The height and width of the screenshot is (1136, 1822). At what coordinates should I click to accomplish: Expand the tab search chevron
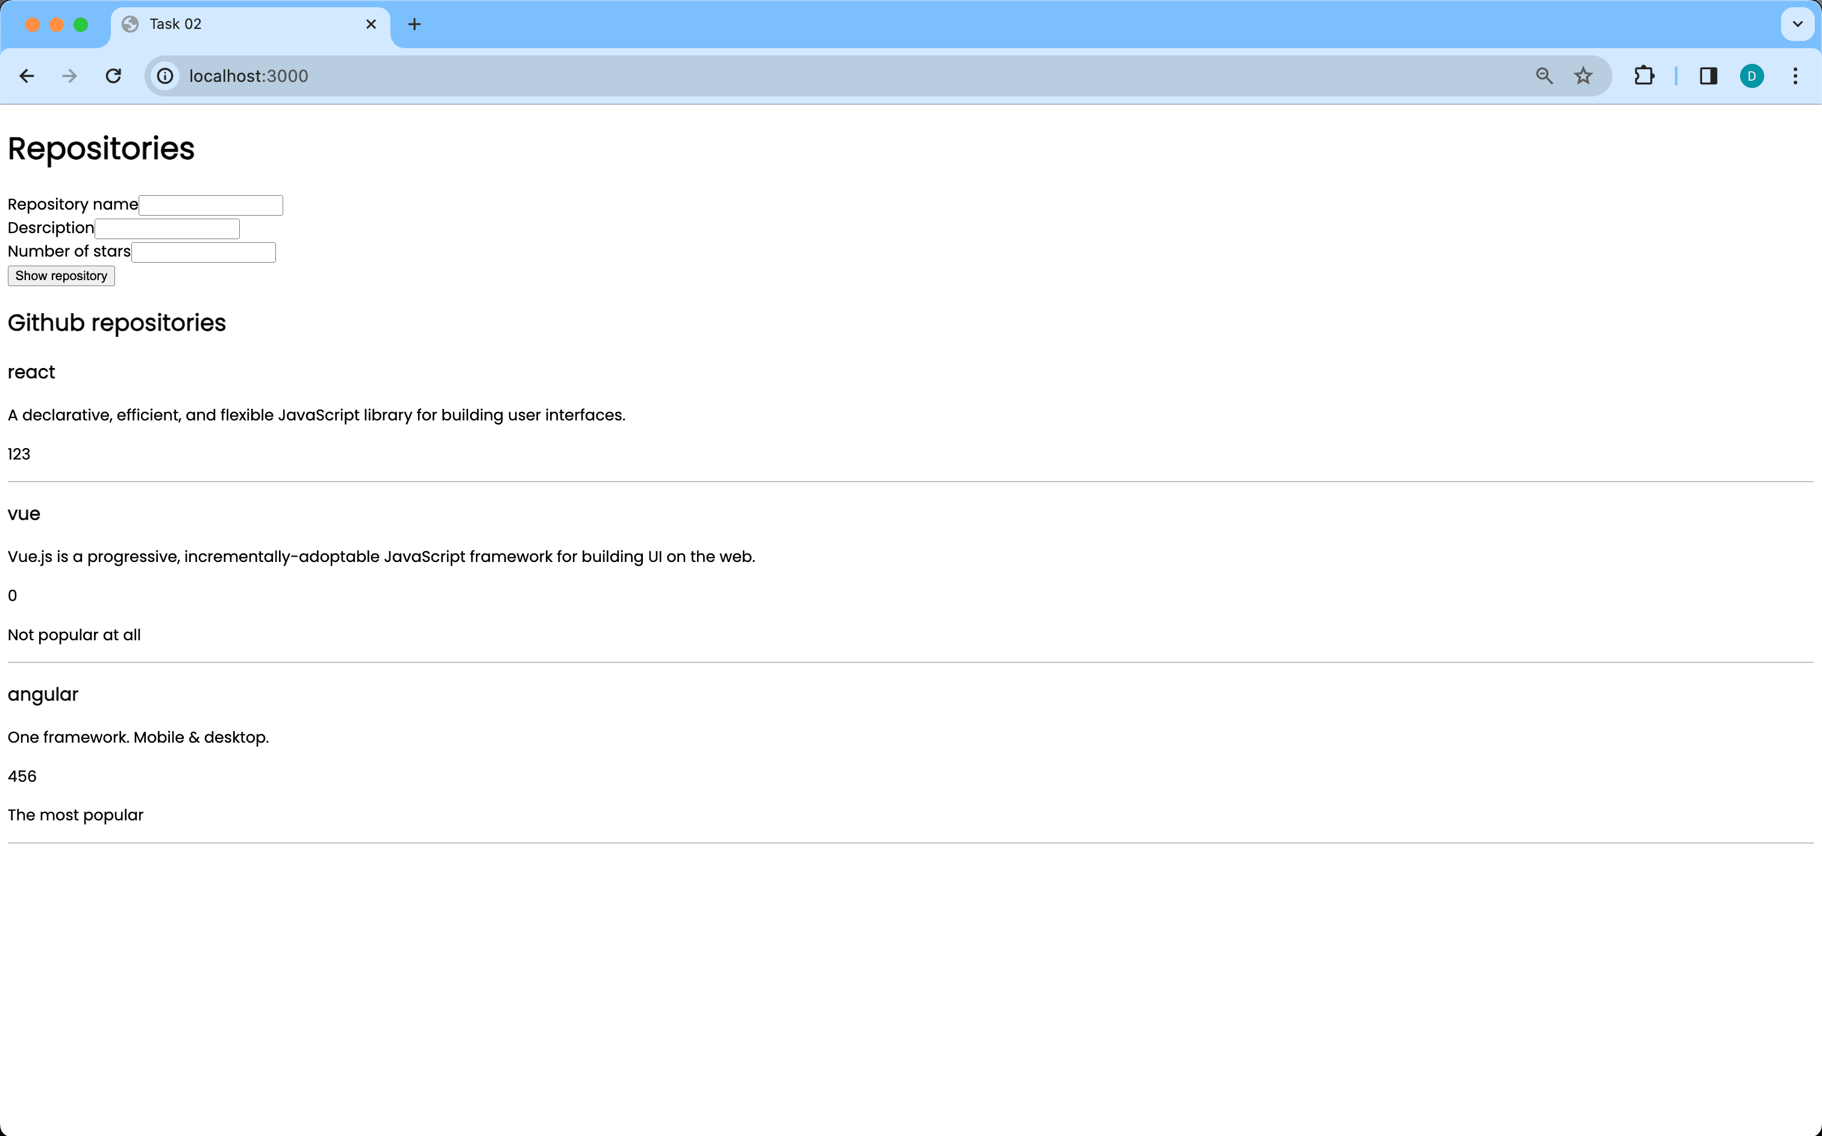point(1797,24)
